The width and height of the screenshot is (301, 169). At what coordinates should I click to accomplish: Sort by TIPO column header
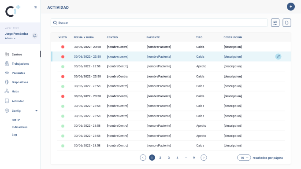pyautogui.click(x=199, y=37)
